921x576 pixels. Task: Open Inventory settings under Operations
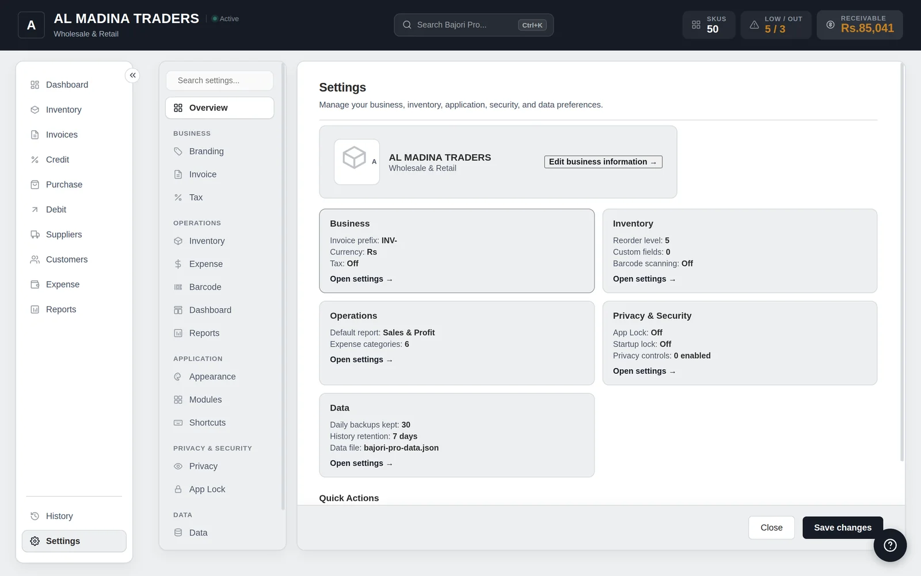(219, 241)
